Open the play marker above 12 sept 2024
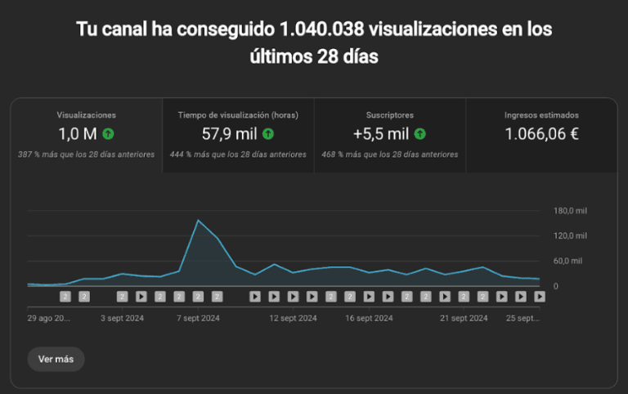 tap(293, 297)
